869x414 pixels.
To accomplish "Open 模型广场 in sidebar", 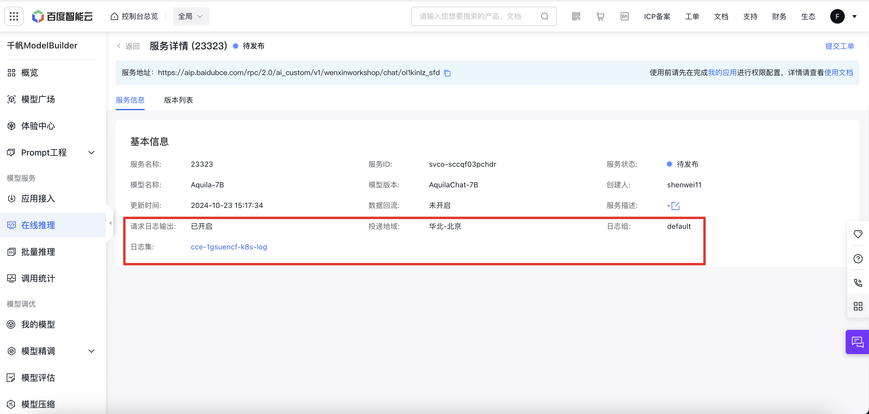I will click(x=53, y=99).
